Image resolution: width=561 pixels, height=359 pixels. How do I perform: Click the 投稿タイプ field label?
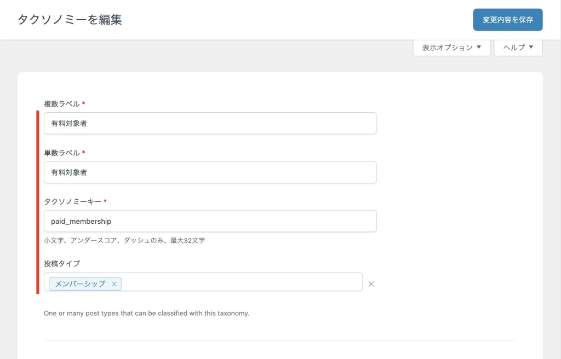61,264
